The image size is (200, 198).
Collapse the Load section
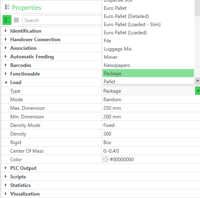(x=6, y=82)
